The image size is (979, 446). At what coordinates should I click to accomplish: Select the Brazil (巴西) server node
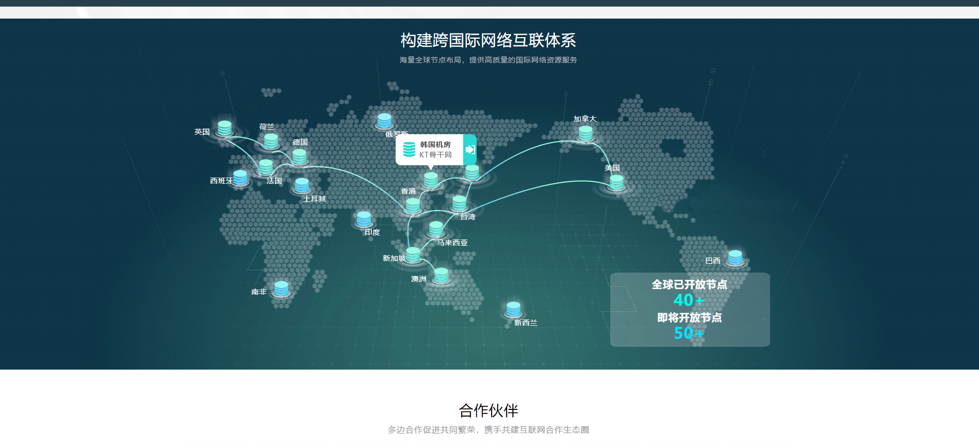735,257
